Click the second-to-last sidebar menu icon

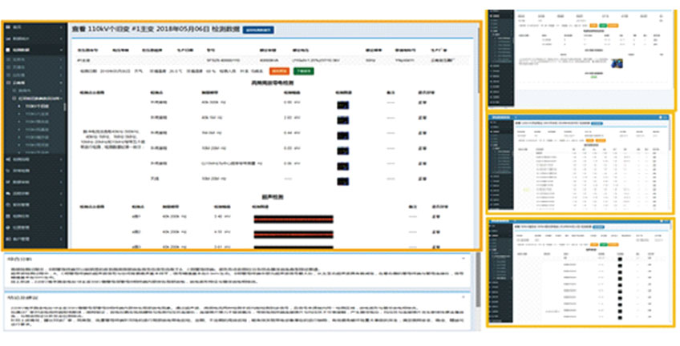[x=7, y=227]
